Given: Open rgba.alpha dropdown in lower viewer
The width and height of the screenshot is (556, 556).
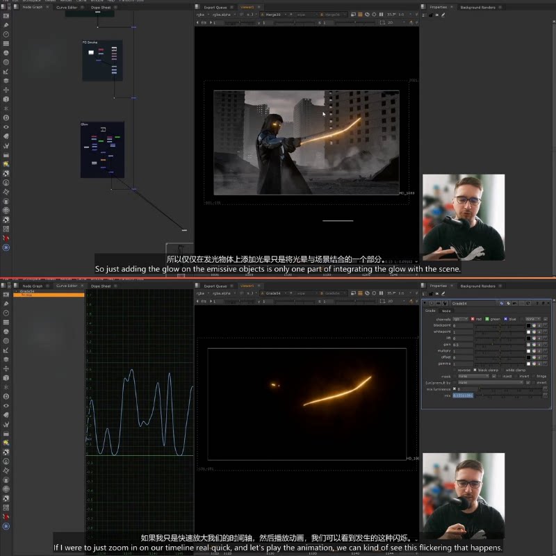Looking at the screenshot, I should pyautogui.click(x=224, y=293).
